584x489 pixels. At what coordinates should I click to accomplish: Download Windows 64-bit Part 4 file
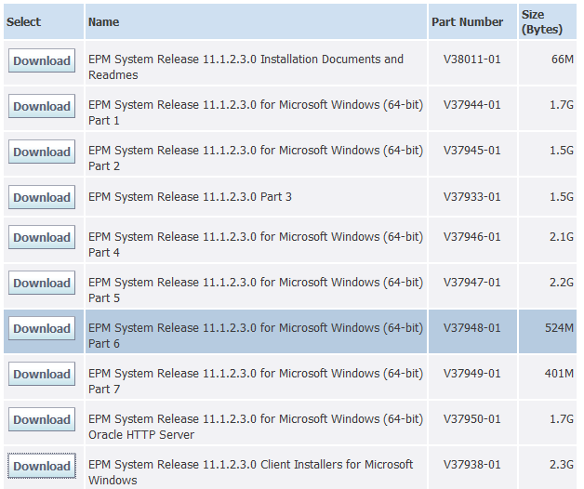click(x=42, y=237)
